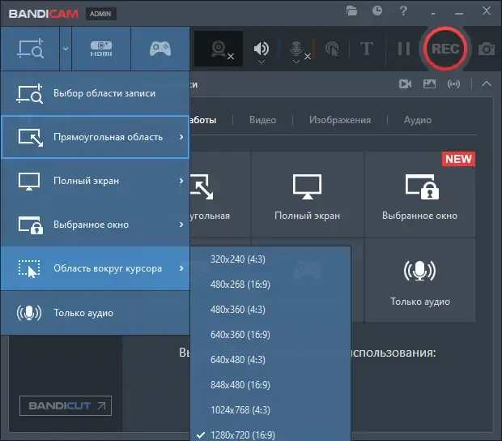The width and height of the screenshot is (502, 441).
Task: Click monitor icon in 'Полный экран' row
Action: point(29,181)
